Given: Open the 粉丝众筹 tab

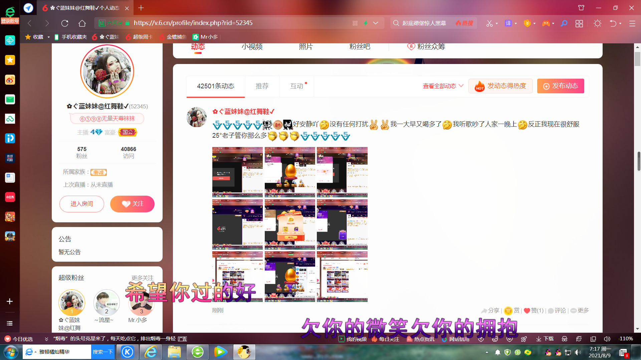Looking at the screenshot, I should point(426,47).
